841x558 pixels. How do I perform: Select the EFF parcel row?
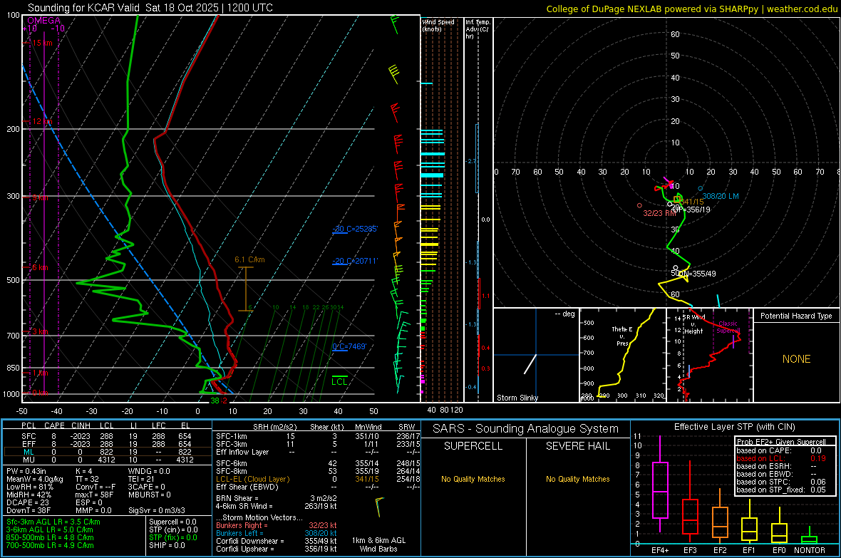pyautogui.click(x=108, y=444)
